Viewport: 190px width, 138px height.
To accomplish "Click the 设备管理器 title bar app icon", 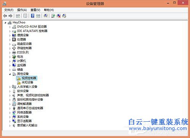I will 5,3.
